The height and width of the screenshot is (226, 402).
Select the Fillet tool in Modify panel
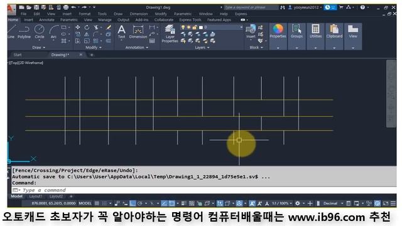pyautogui.click(x=96, y=34)
